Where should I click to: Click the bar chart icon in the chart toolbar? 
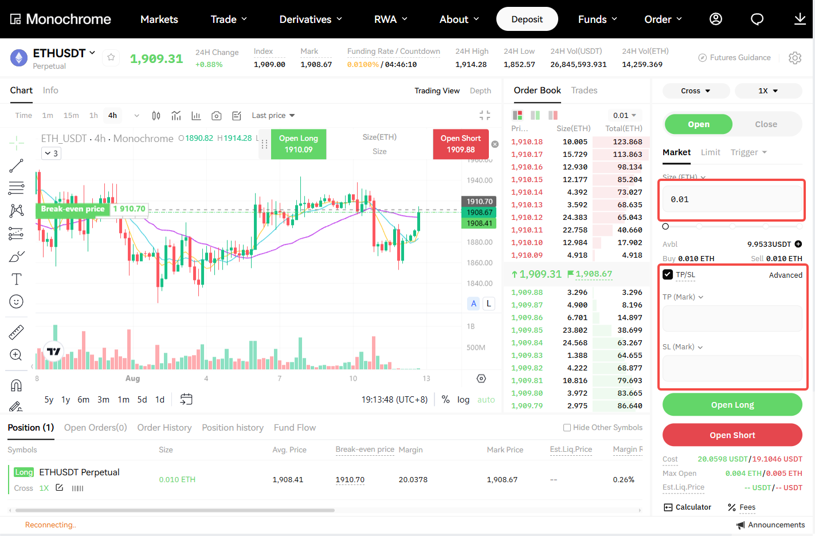196,116
